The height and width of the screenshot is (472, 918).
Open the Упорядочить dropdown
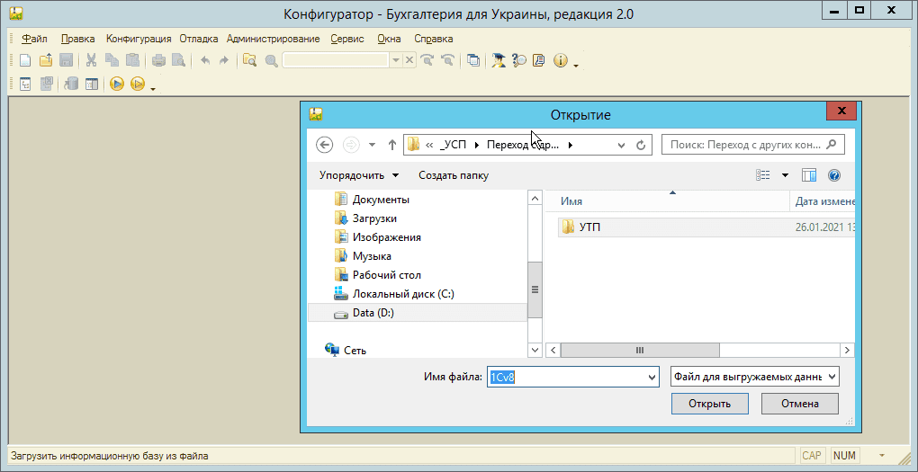point(359,175)
